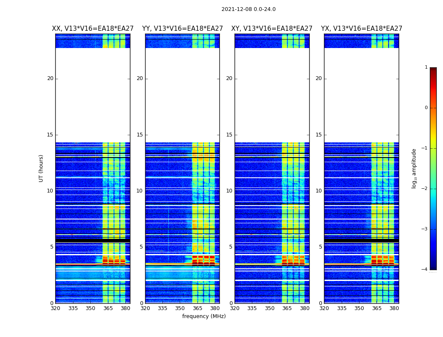Click the colorbar tick label -4
This screenshot has height=337, width=443.
[x=426, y=270]
